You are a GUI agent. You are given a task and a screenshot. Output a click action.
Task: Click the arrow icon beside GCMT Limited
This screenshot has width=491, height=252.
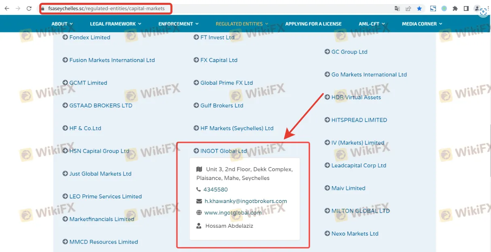click(65, 83)
